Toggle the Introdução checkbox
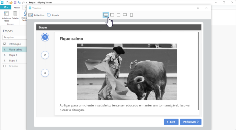Screen dimensions: 236x130 [5, 44]
